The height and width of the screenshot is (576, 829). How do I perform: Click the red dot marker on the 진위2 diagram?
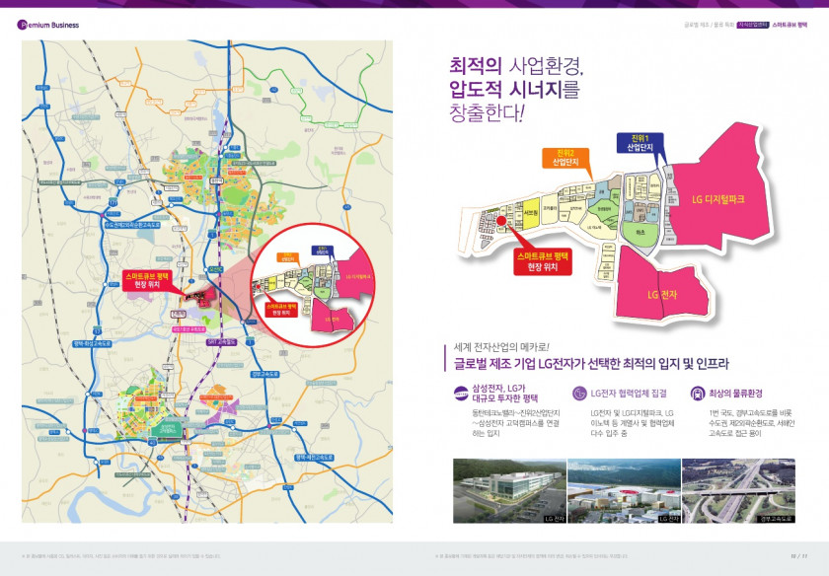pyautogui.click(x=501, y=221)
